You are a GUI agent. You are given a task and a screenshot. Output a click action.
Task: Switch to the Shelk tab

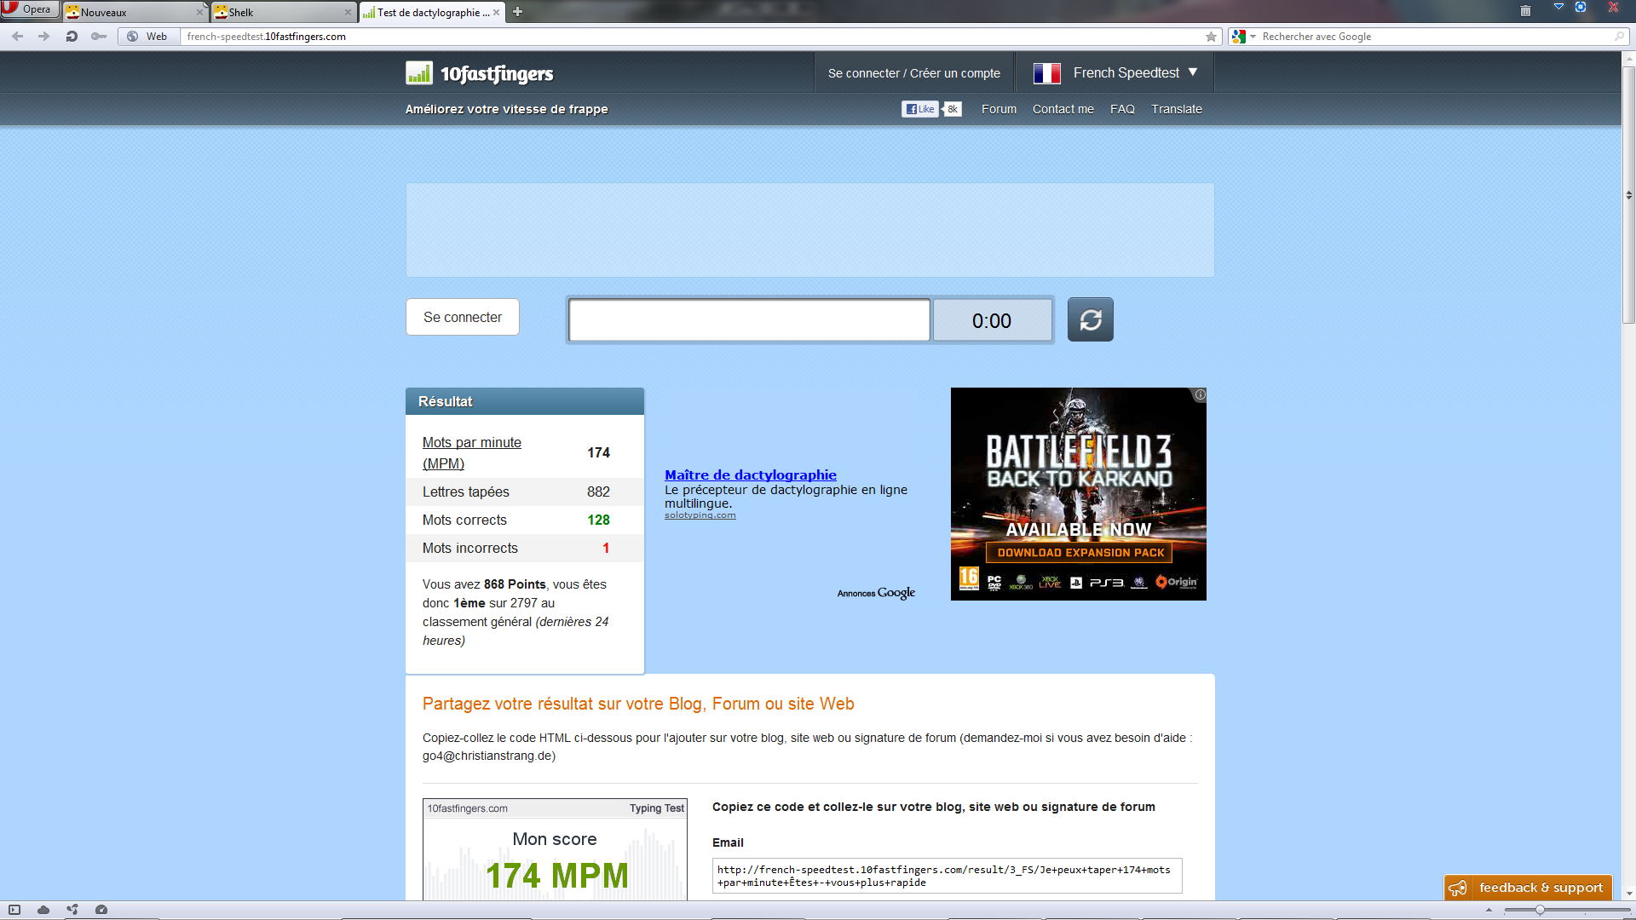[283, 12]
